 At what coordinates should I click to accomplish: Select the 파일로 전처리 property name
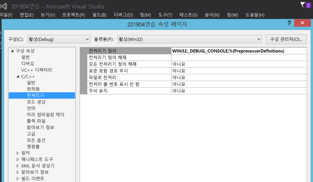pos(102,78)
